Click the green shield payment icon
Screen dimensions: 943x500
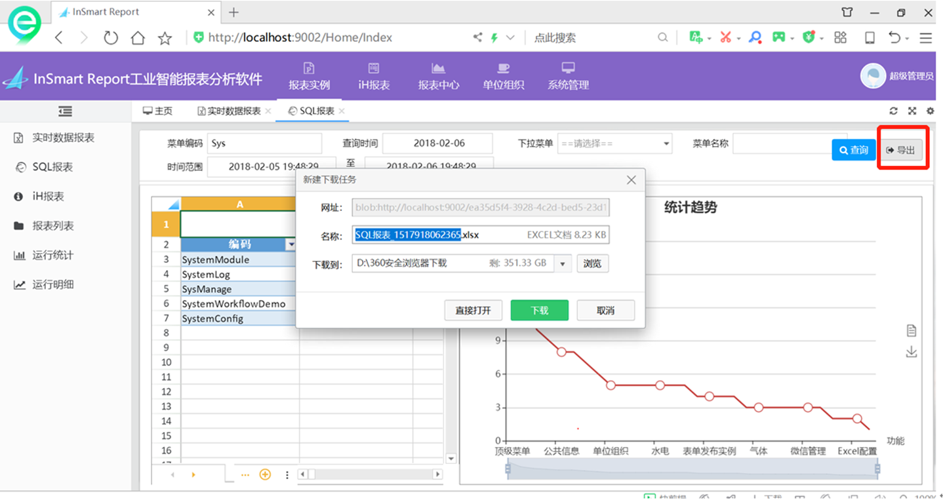coord(809,37)
